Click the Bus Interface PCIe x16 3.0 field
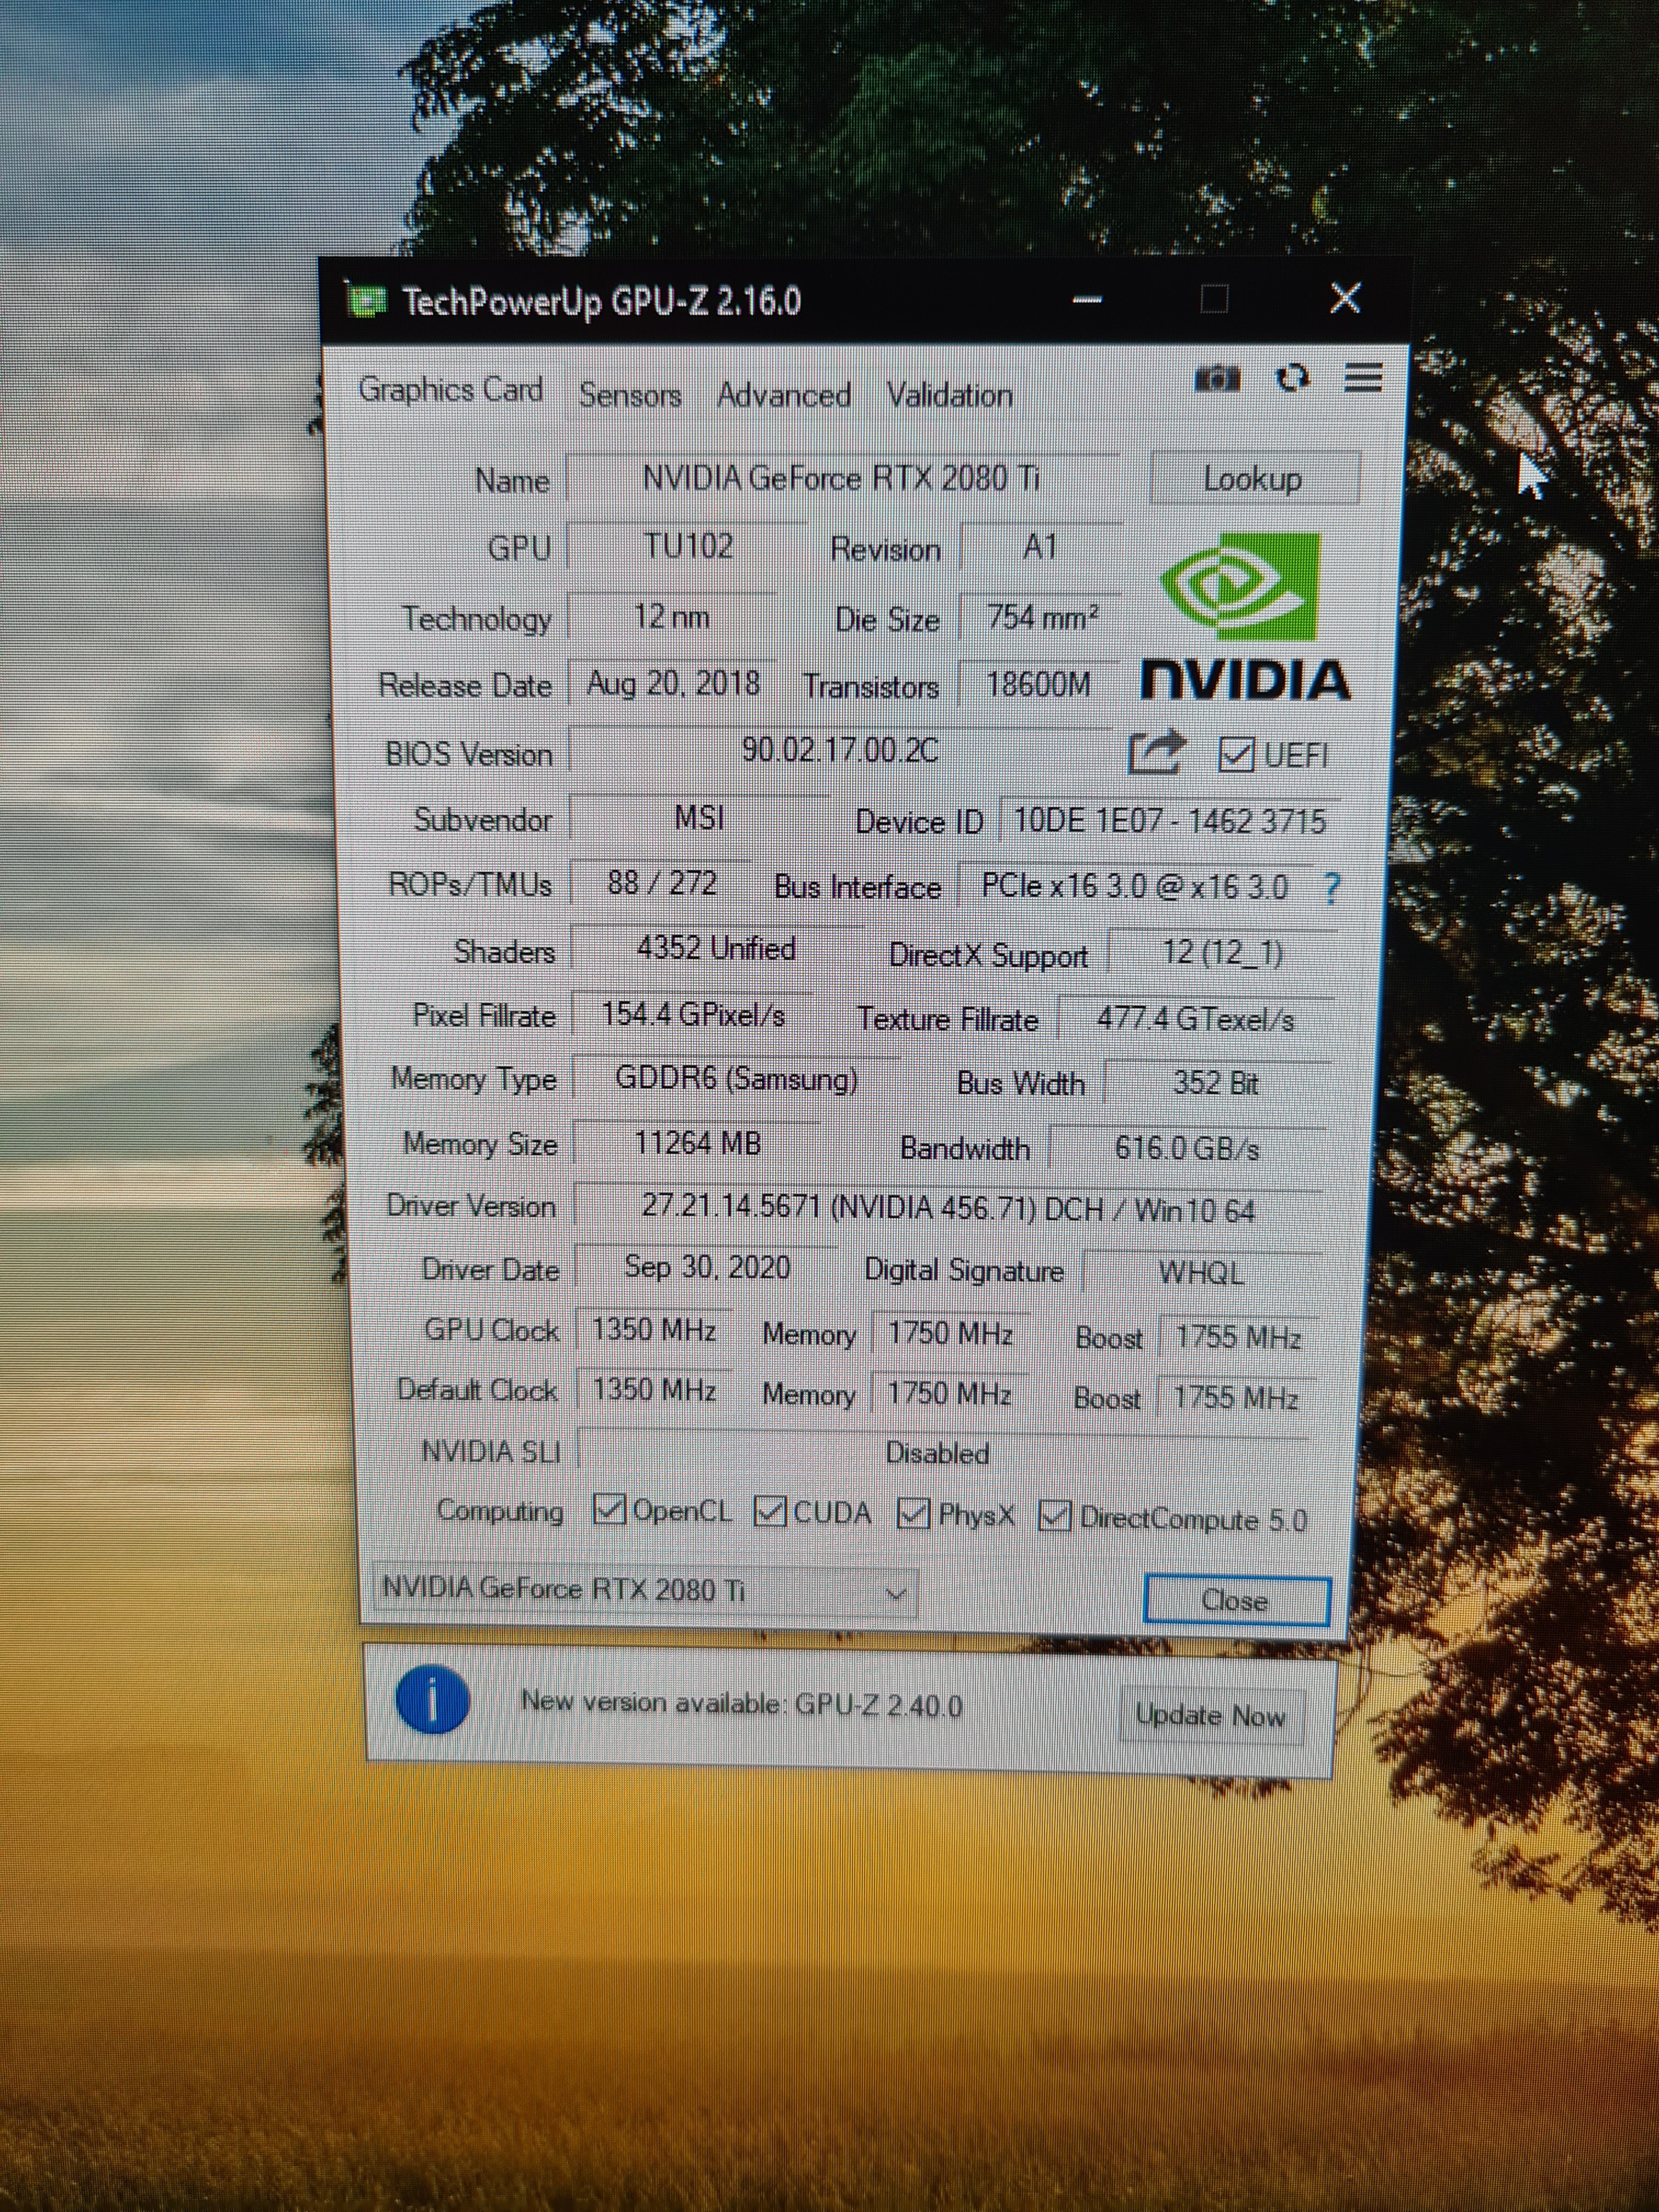 [x=1135, y=887]
